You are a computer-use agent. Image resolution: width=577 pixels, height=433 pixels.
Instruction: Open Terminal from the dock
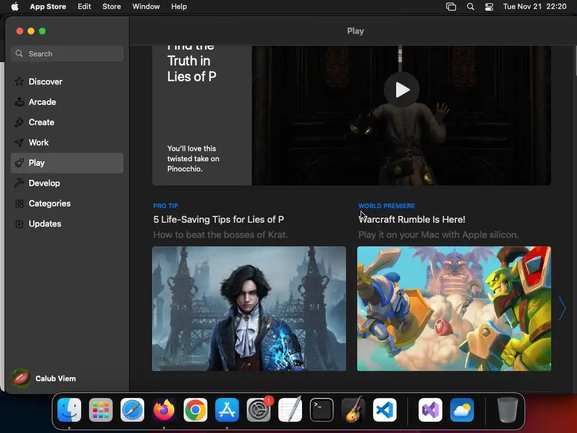pos(322,410)
